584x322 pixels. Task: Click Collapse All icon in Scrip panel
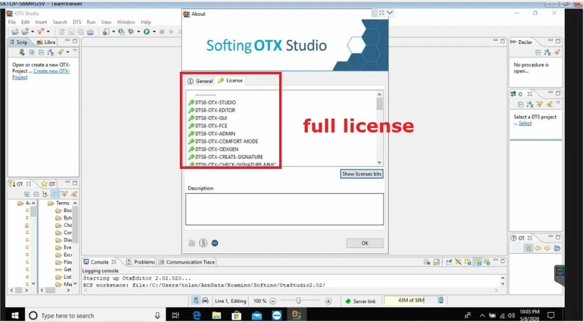(x=41, y=53)
